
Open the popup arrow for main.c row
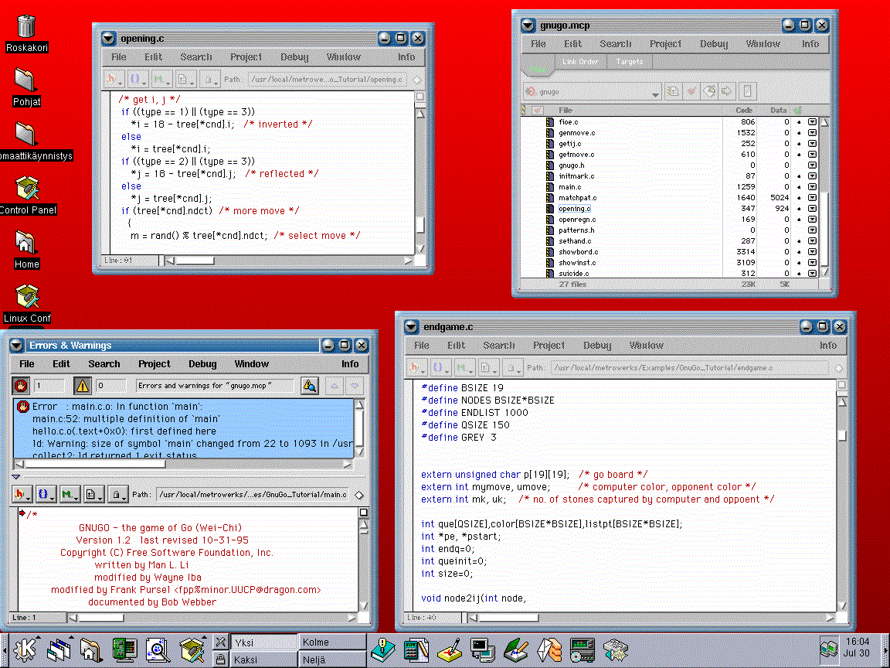tap(812, 187)
